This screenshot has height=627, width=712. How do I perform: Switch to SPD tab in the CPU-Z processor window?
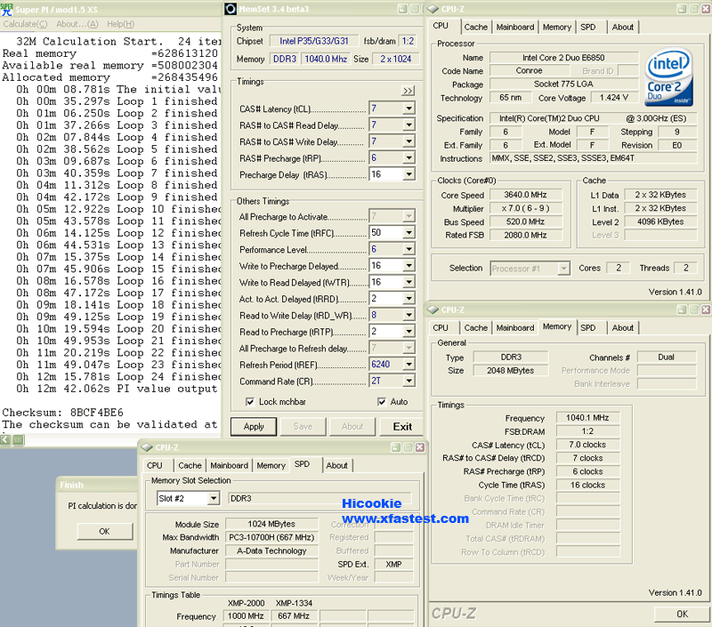[x=588, y=28]
